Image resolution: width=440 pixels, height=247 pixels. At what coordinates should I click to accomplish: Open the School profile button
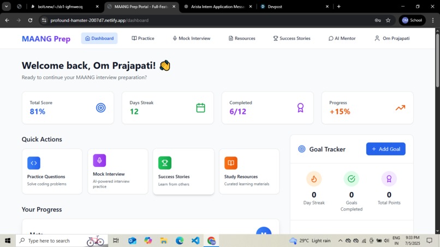pos(412,20)
